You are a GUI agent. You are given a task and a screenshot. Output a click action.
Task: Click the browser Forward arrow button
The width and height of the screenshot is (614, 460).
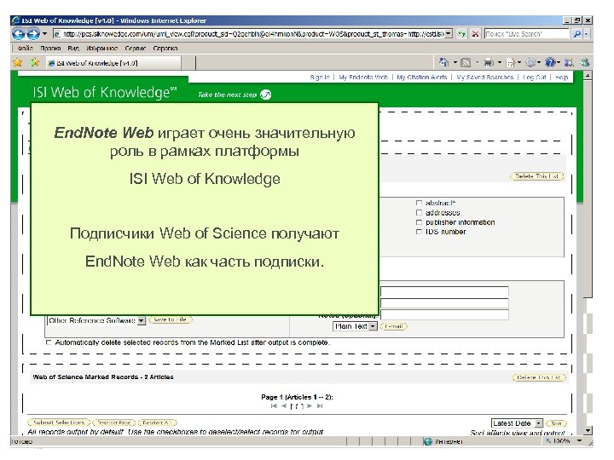[33, 34]
